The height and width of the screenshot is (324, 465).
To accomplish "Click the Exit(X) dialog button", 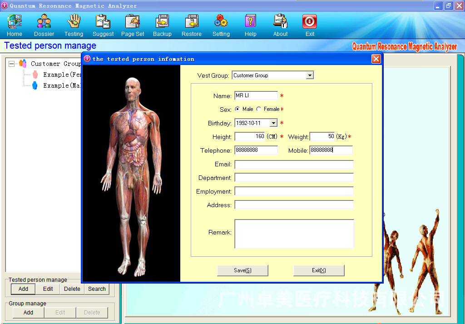I will click(x=319, y=270).
